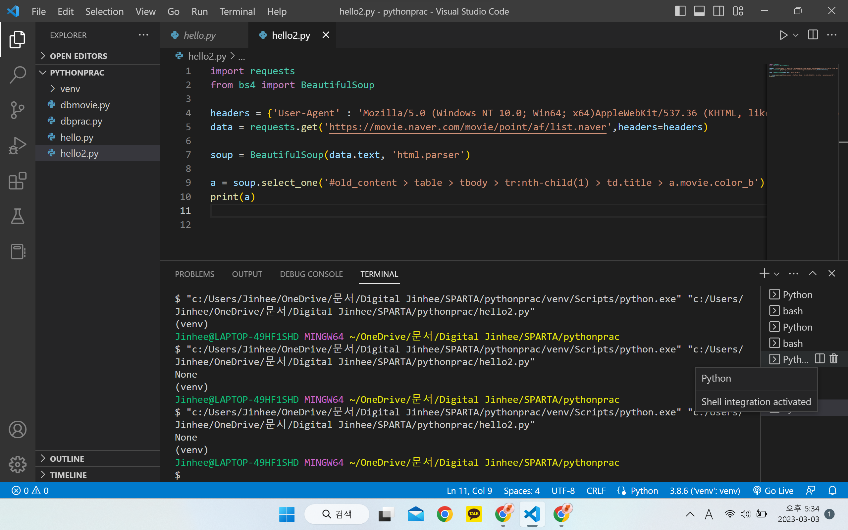Toggle the primary side bar layout
The width and height of the screenshot is (848, 530).
[680, 11]
